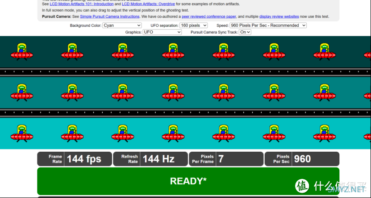Follow the peer reviewed conference paper link
The image size is (371, 198).
click(208, 16)
